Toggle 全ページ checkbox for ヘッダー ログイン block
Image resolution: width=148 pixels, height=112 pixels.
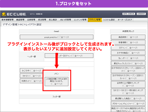[x=73, y=55]
